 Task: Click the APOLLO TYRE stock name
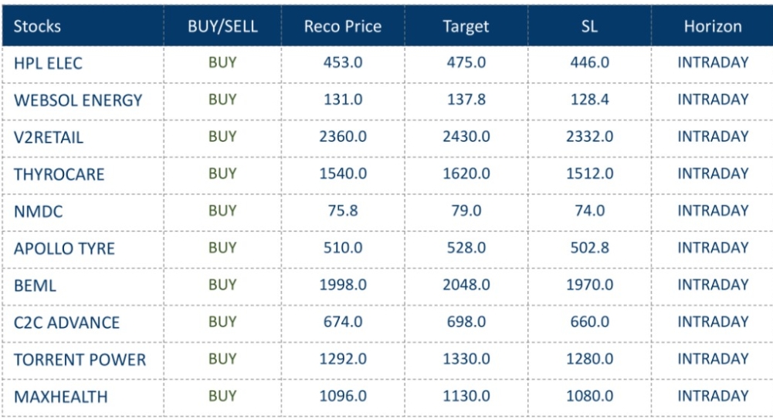tap(65, 248)
